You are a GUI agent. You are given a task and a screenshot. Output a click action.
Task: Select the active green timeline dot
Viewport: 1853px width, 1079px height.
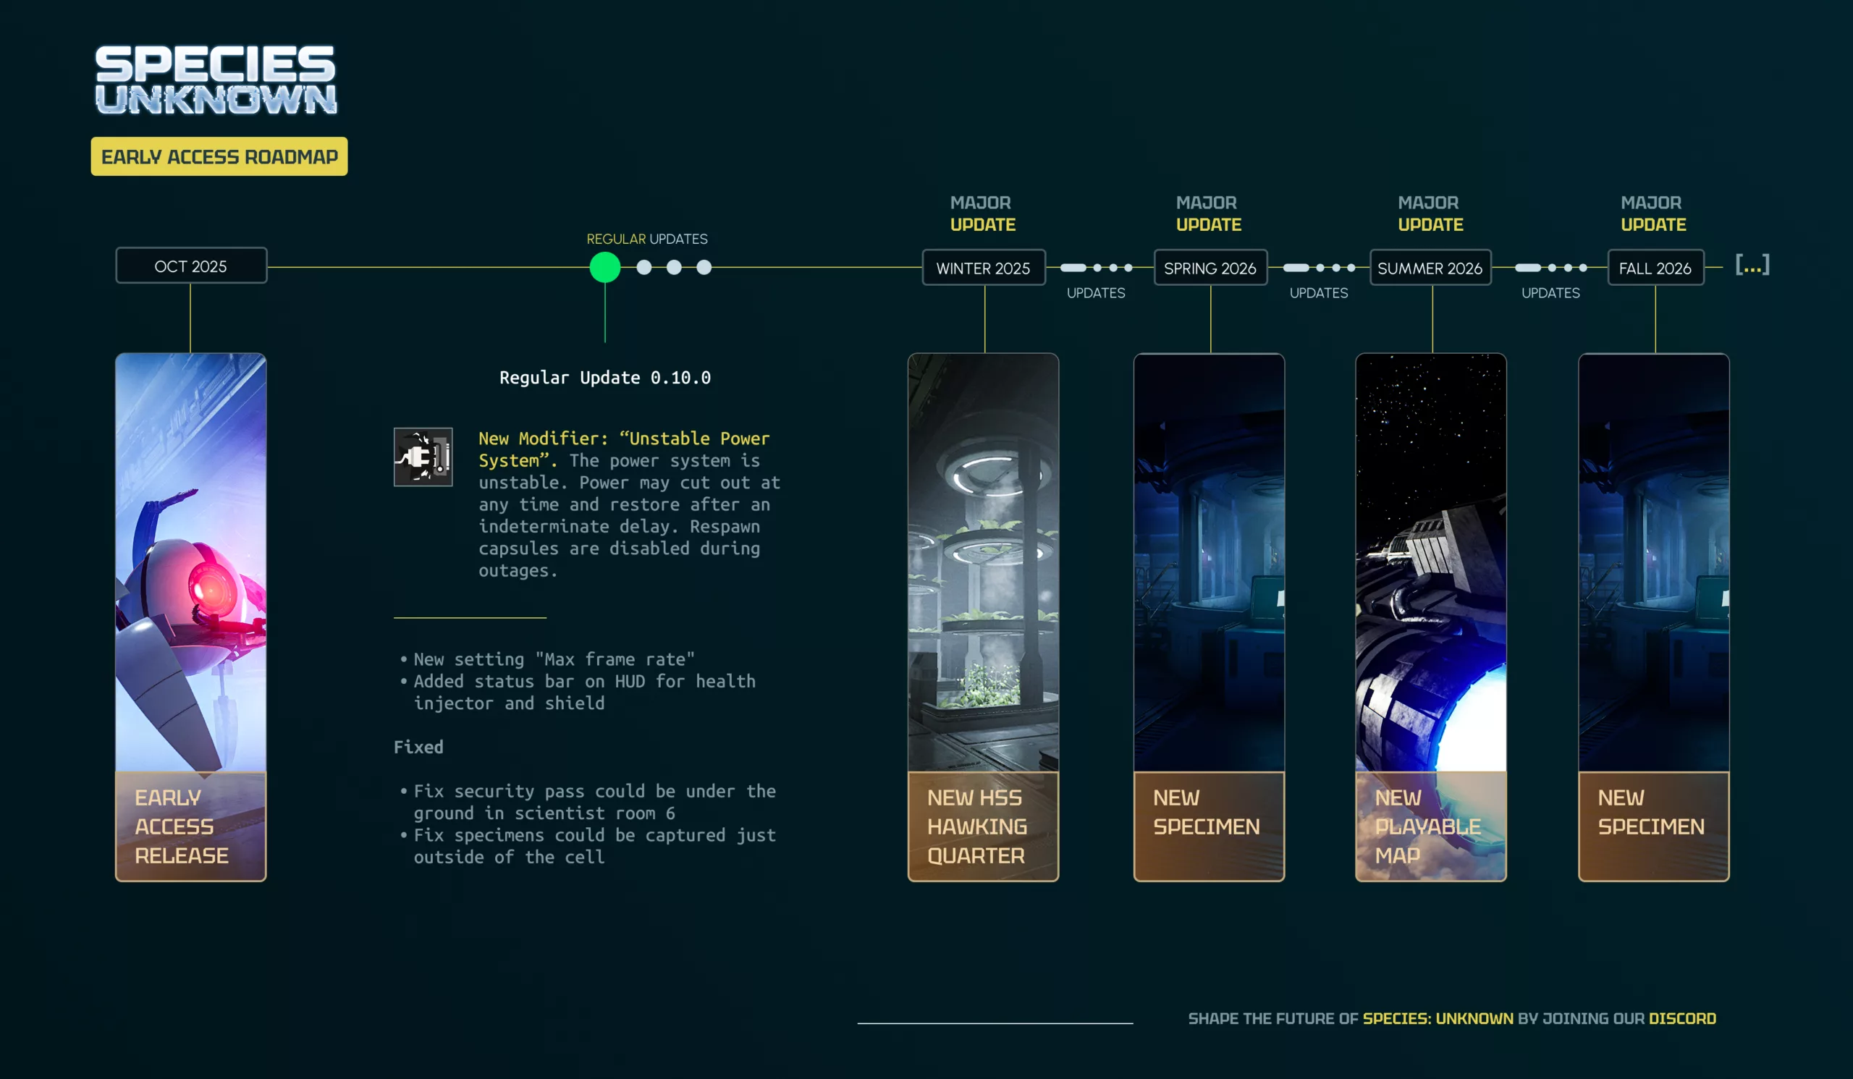[604, 268]
